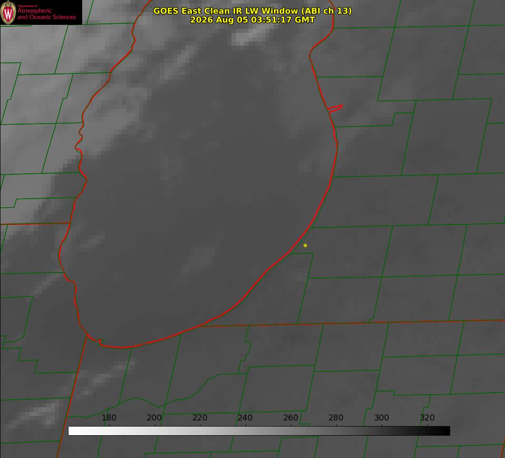Click the 300 colorbar label
Screen dimensions: 505x458
[382, 417]
